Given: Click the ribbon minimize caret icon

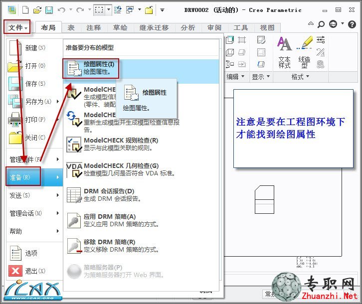Looking at the screenshot, I should click(311, 23).
